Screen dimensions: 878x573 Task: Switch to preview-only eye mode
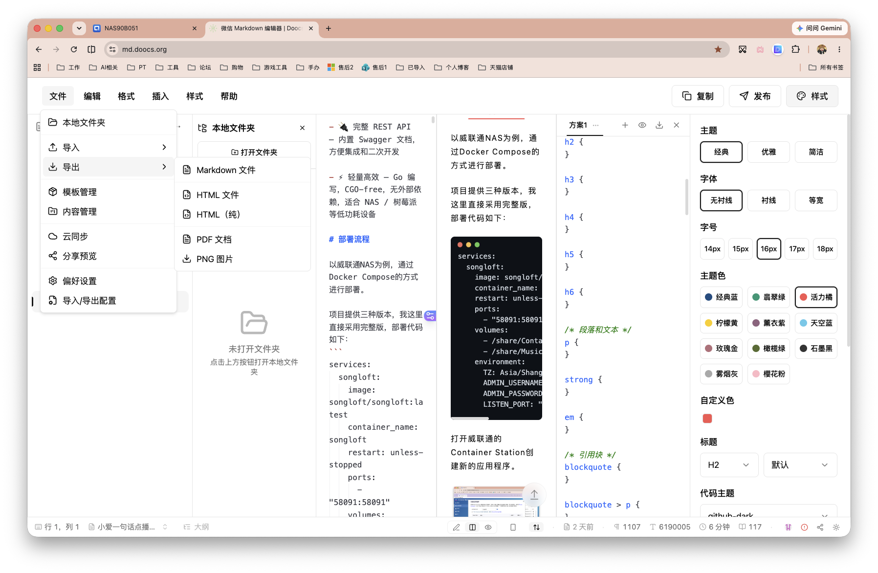488,527
